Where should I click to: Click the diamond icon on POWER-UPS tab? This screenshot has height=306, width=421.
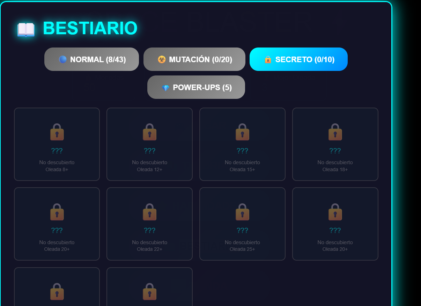pyautogui.click(x=165, y=88)
